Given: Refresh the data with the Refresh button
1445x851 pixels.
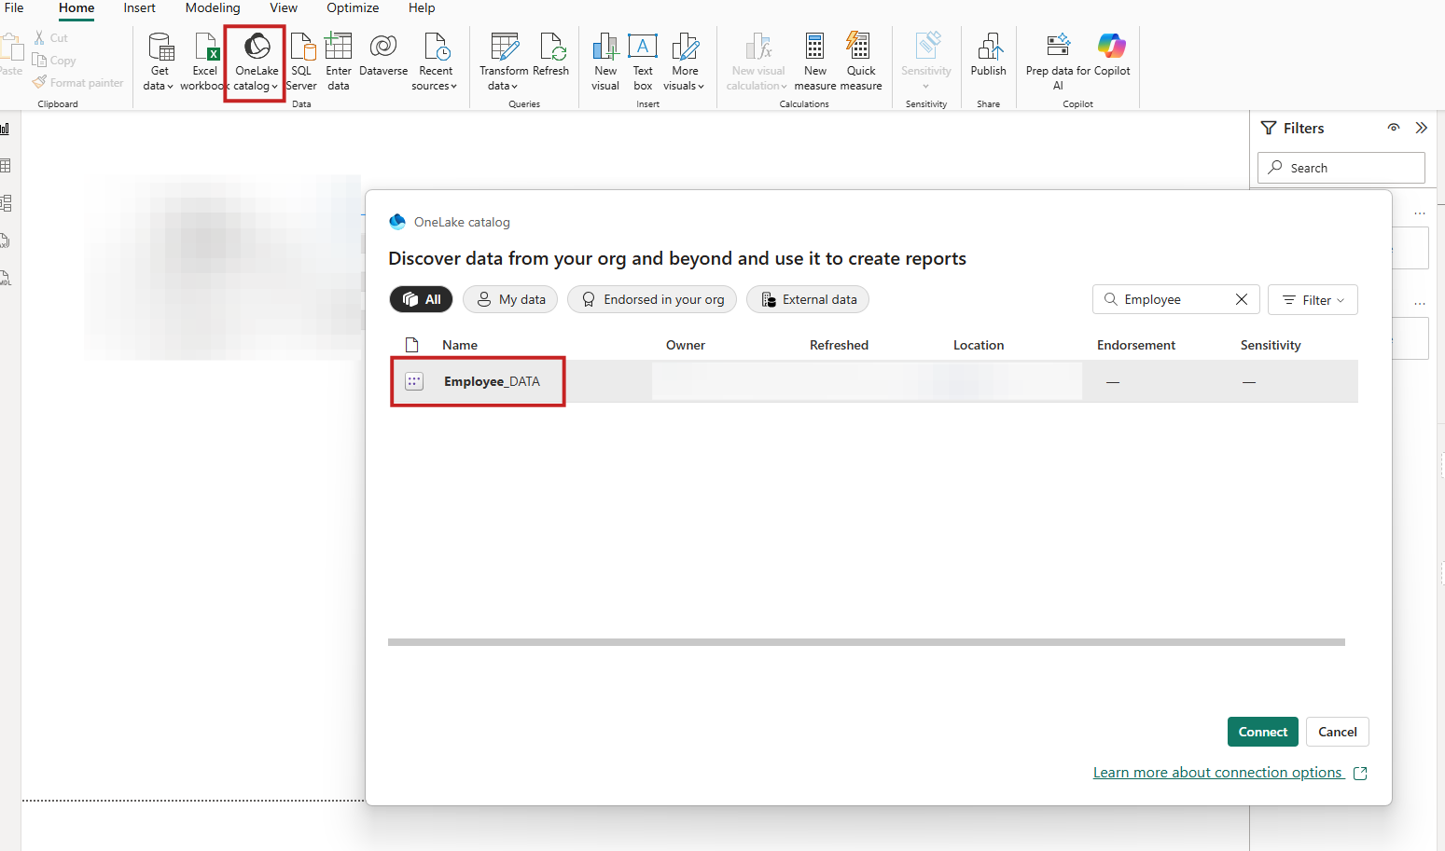Looking at the screenshot, I should pyautogui.click(x=551, y=56).
